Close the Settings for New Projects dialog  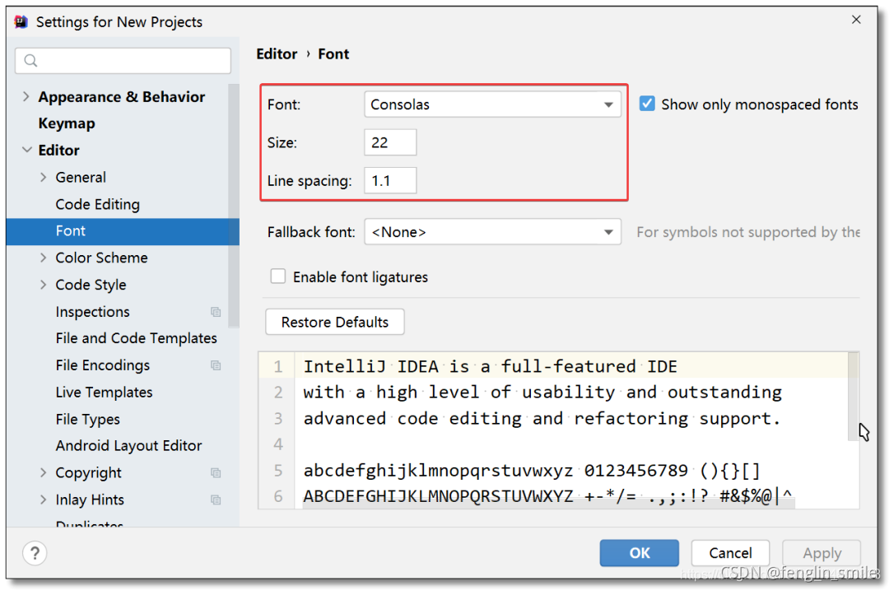(x=856, y=20)
